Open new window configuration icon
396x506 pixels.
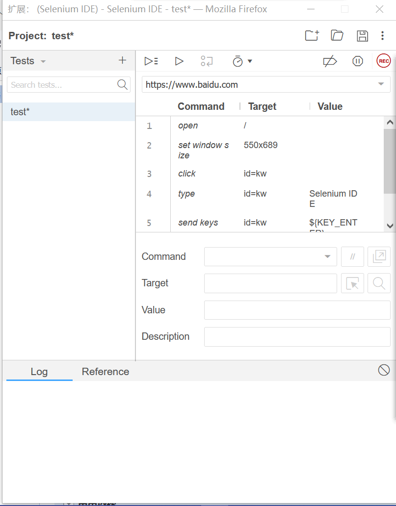(x=379, y=256)
